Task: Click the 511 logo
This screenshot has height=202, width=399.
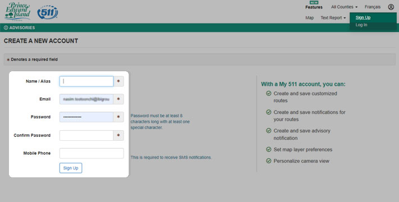Action: click(x=48, y=12)
